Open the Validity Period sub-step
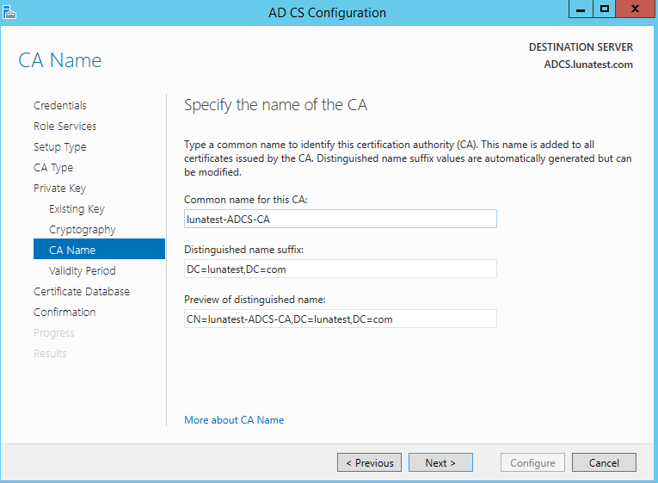Screen dimensions: 658x483 83,271
